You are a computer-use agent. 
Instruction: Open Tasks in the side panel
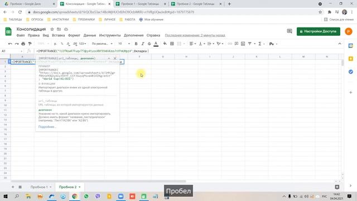351,72
